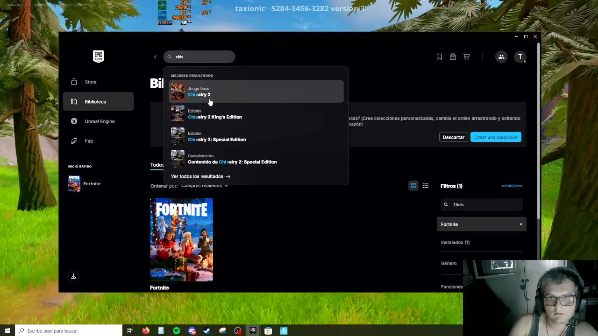The image size is (598, 336).
Task: Select Biblioteca in the sidebar
Action: [x=98, y=102]
